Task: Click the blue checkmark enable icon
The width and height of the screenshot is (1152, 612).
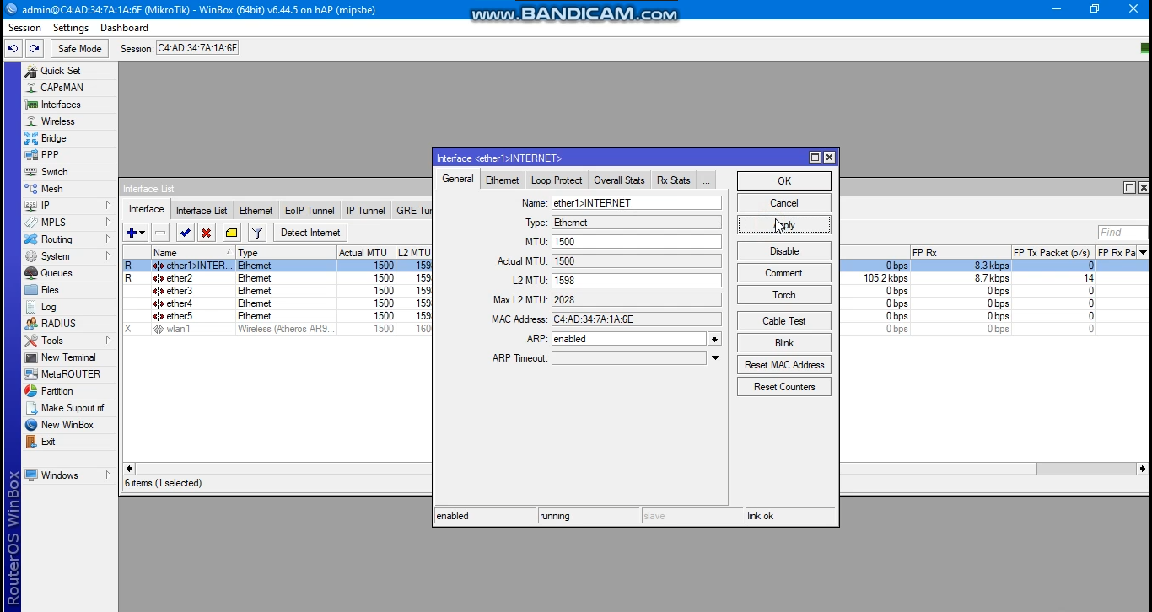Action: point(186,233)
